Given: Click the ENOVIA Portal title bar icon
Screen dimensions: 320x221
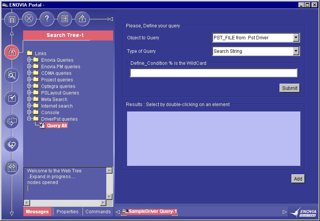Looking at the screenshot, I should click(x=5, y=5).
